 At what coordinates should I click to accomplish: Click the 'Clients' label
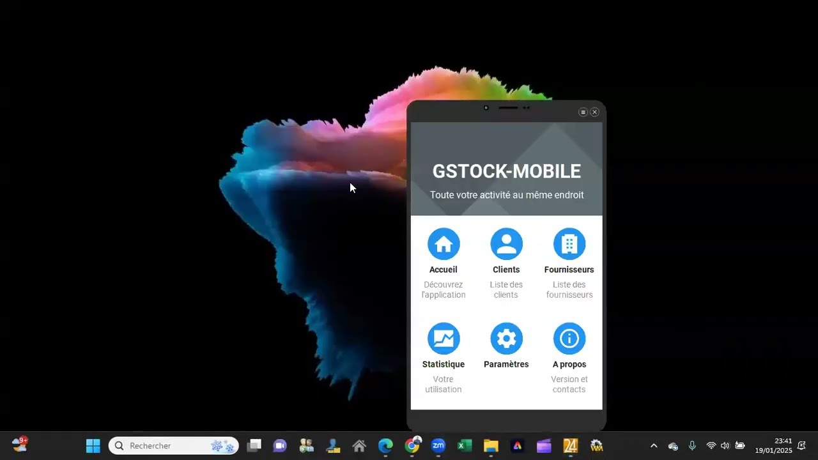pyautogui.click(x=506, y=270)
